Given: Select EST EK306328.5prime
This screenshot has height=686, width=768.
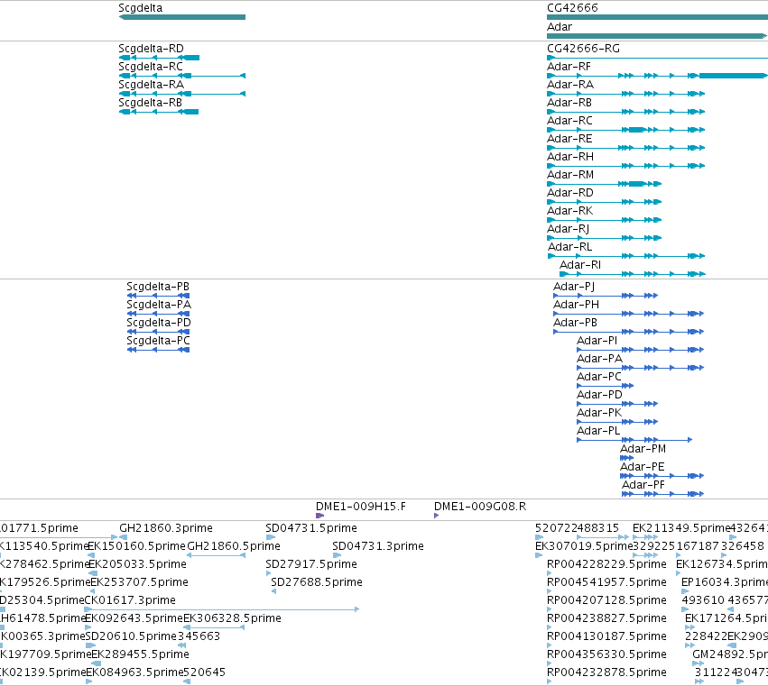Looking at the screenshot, I should pos(232,618).
